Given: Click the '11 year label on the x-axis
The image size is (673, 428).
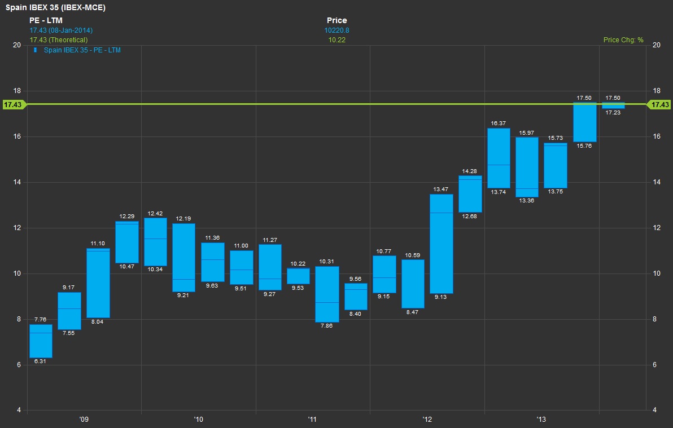Looking at the screenshot, I should 312,420.
